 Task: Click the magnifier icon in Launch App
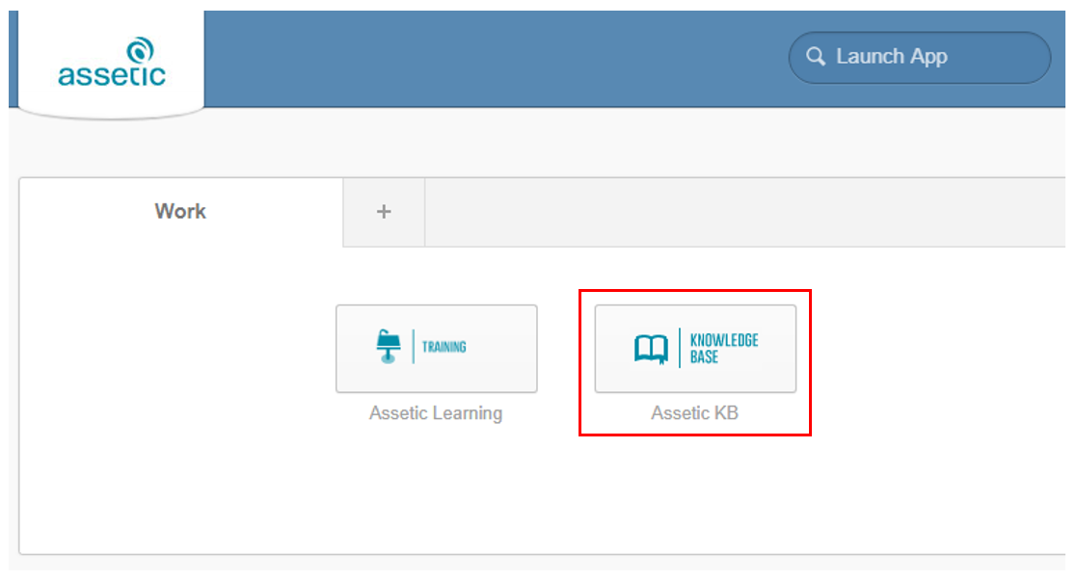pos(816,56)
